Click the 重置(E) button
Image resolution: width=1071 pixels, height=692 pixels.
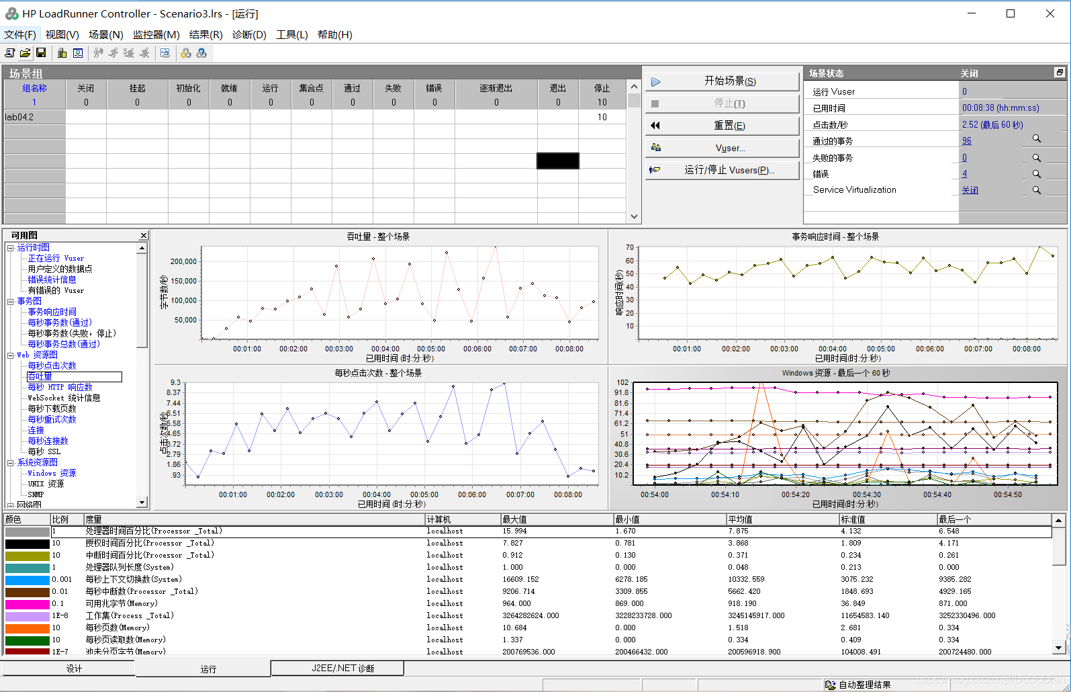[x=723, y=126]
